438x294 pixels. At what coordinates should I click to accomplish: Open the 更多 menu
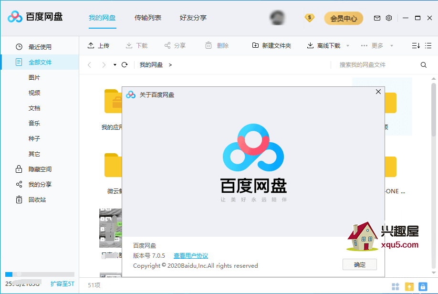coord(377,45)
